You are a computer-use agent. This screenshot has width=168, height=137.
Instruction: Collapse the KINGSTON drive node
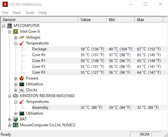coord(9,96)
